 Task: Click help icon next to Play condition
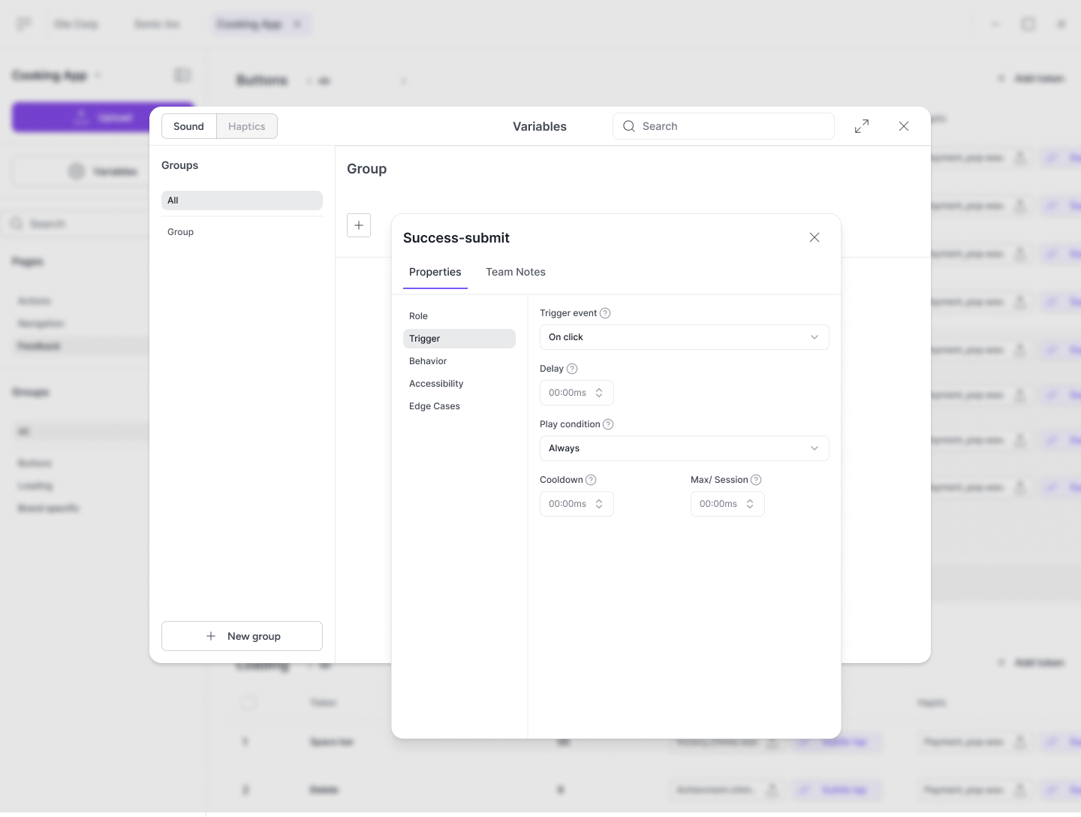click(x=608, y=424)
